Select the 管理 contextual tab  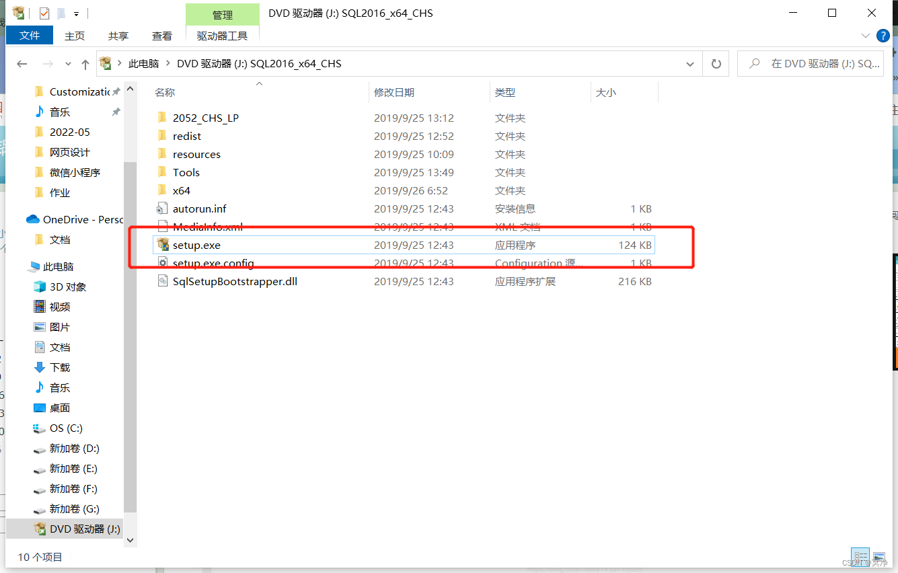pos(222,15)
